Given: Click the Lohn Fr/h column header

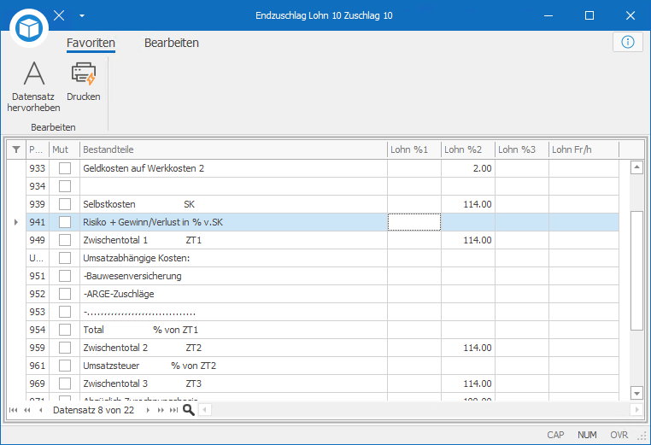Looking at the screenshot, I should click(x=584, y=149).
